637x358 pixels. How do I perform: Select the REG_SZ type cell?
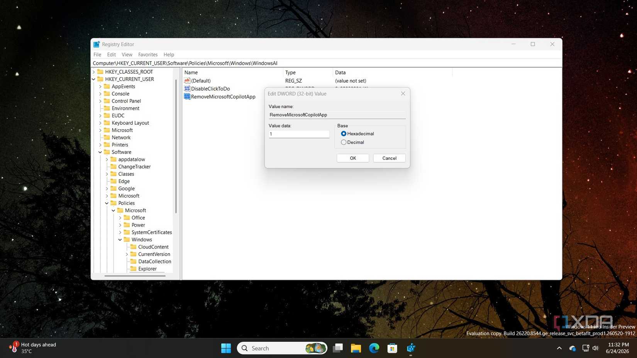point(293,81)
